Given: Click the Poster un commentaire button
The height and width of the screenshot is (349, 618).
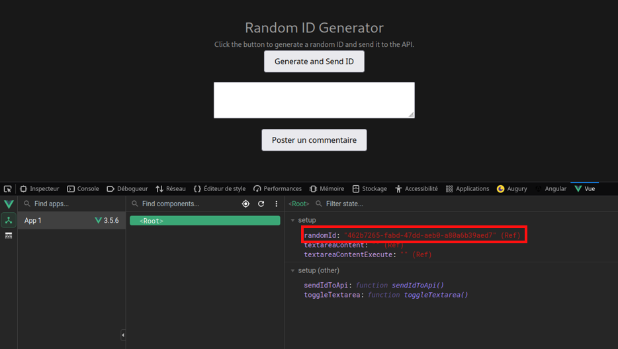Looking at the screenshot, I should [314, 140].
